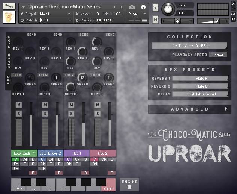Toggle the AUX sends button

233,14
